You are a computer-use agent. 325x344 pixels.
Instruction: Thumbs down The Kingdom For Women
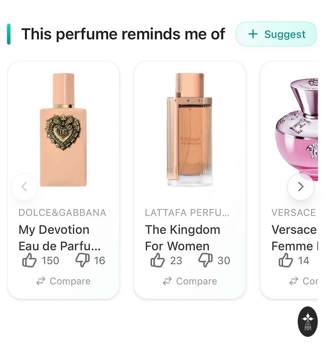tap(205, 260)
